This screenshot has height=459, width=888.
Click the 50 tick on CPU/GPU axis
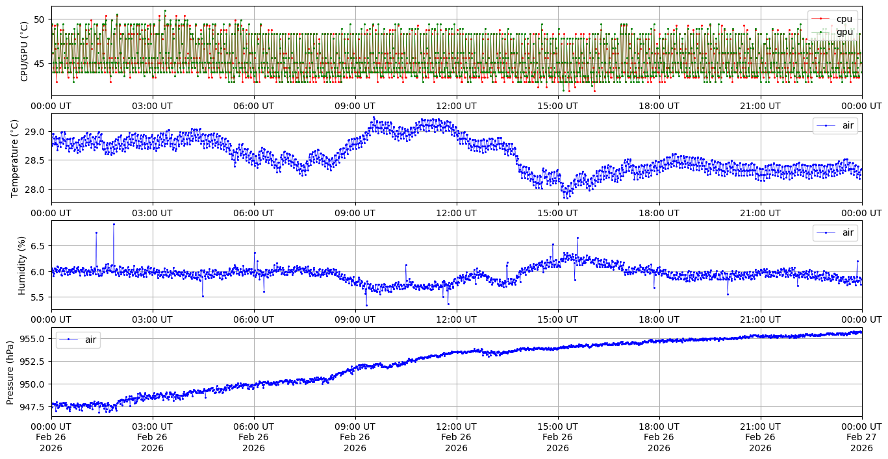(x=40, y=19)
